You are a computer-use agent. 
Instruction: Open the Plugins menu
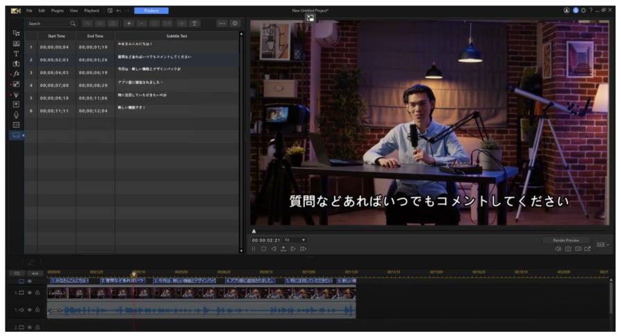coord(56,11)
